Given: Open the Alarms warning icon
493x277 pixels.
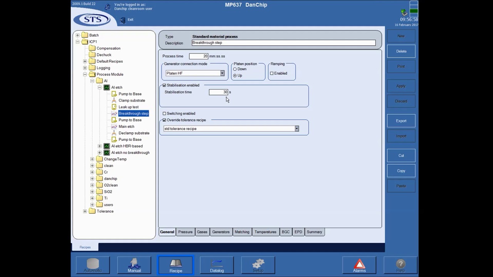Looking at the screenshot, I should coord(359,265).
